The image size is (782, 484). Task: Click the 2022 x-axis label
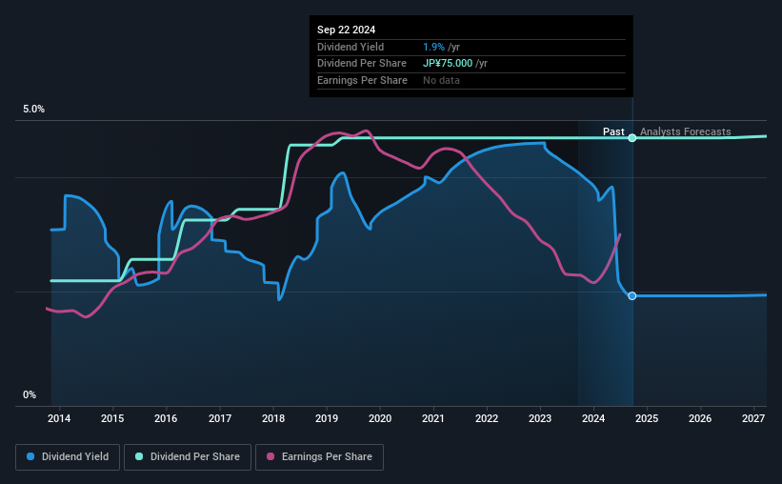[487, 418]
